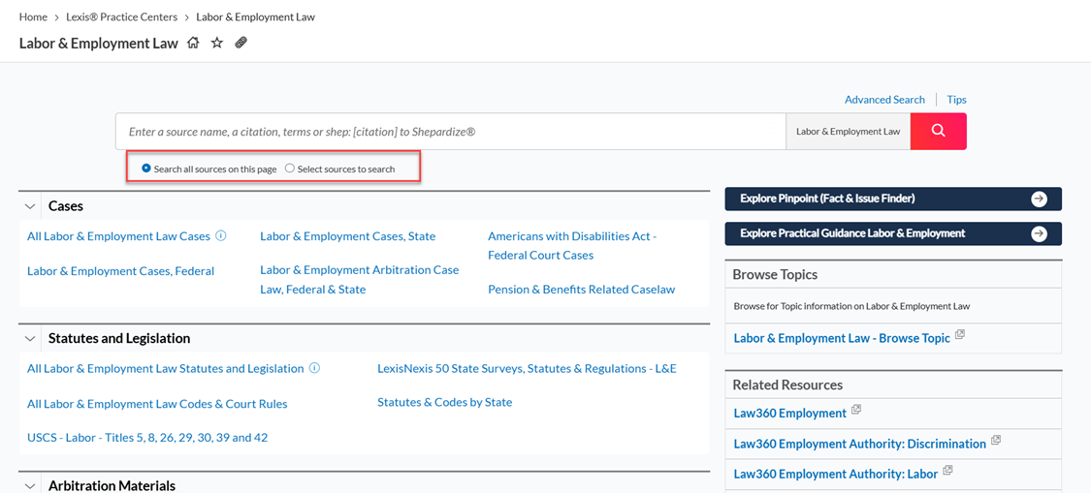Click the paperclip link icon
1091x493 pixels.
pos(241,44)
